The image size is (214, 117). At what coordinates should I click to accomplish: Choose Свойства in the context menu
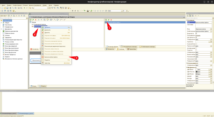(56, 63)
